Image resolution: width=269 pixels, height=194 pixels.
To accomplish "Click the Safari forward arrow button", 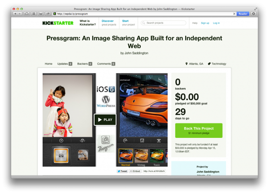I will pos(20,13).
